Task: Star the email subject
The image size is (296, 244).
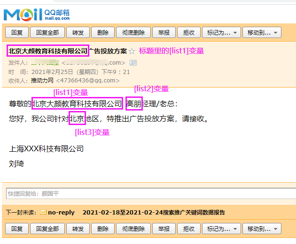Action: click(132, 51)
